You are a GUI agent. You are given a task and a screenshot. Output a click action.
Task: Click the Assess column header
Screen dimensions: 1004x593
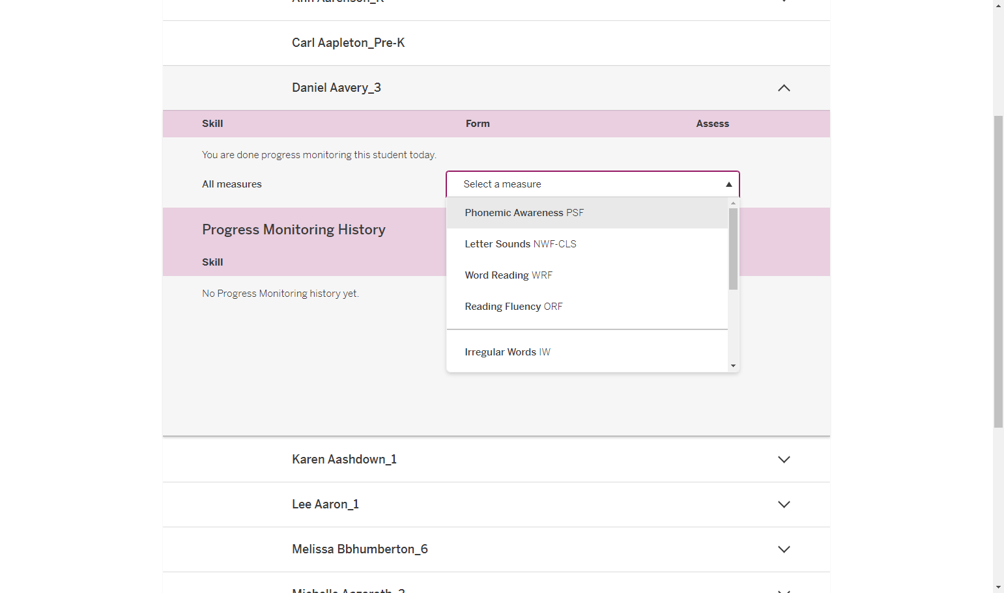(712, 124)
